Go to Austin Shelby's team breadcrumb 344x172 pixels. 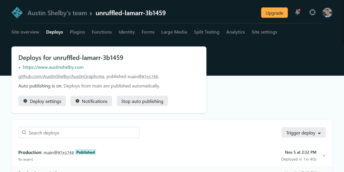coord(57,13)
